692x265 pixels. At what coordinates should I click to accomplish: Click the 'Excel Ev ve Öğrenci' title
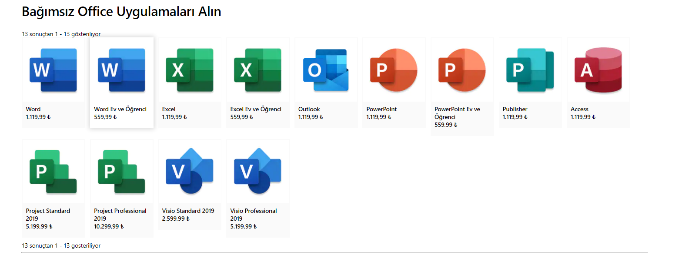coord(256,109)
